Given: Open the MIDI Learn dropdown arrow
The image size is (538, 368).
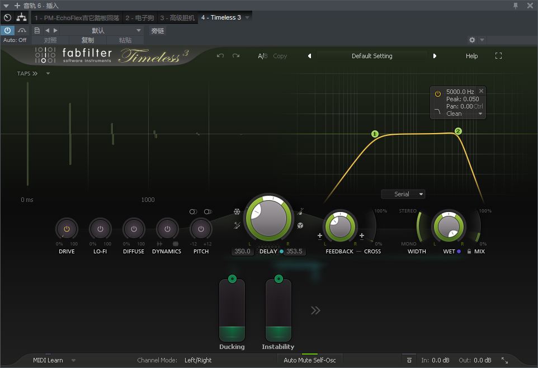Looking at the screenshot, I should [73, 360].
